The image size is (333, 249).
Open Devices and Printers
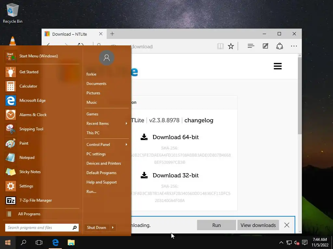[104, 163]
